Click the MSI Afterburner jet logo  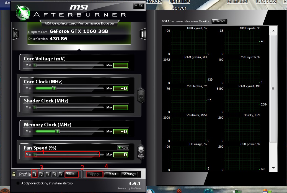(23, 13)
